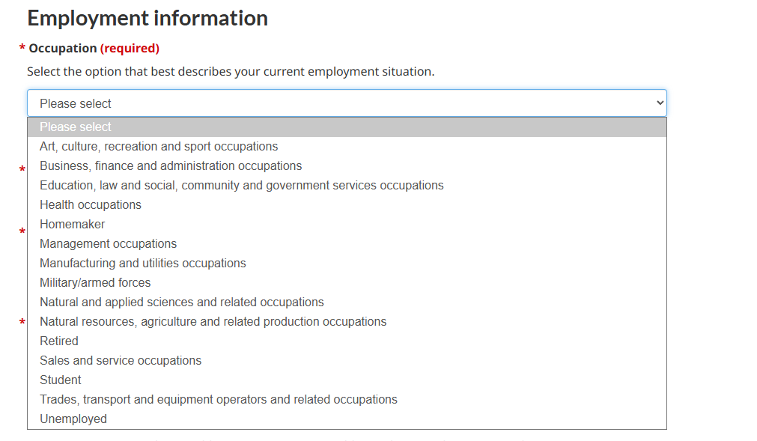Choose Management occupations
The height and width of the screenshot is (441, 757).
tap(347, 243)
